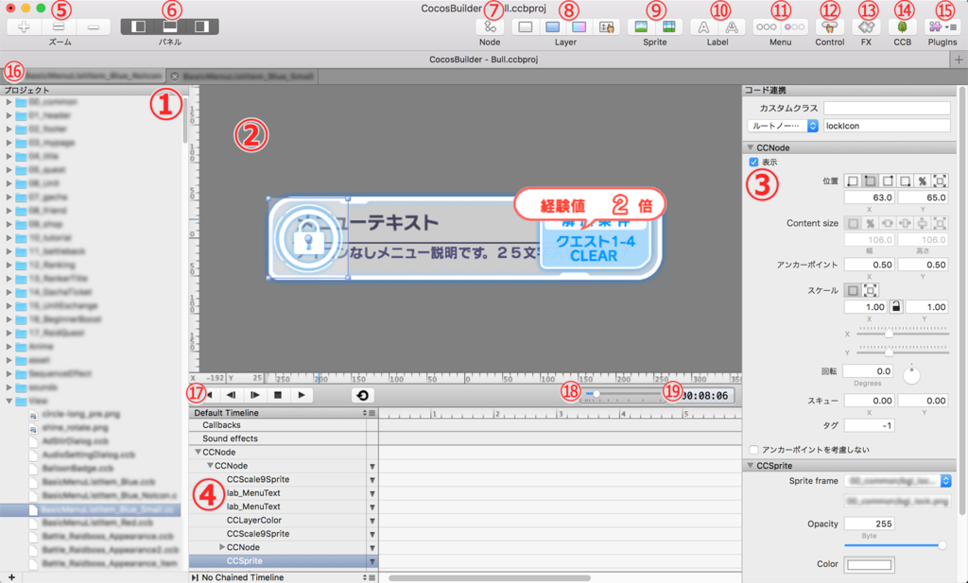Screen dimensions: 968x583
Task: Select the percent position mode button
Action: (x=924, y=180)
